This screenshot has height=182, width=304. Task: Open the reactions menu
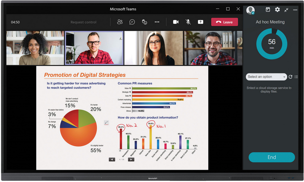[144, 22]
